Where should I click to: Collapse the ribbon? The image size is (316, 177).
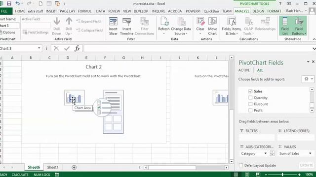click(x=314, y=39)
